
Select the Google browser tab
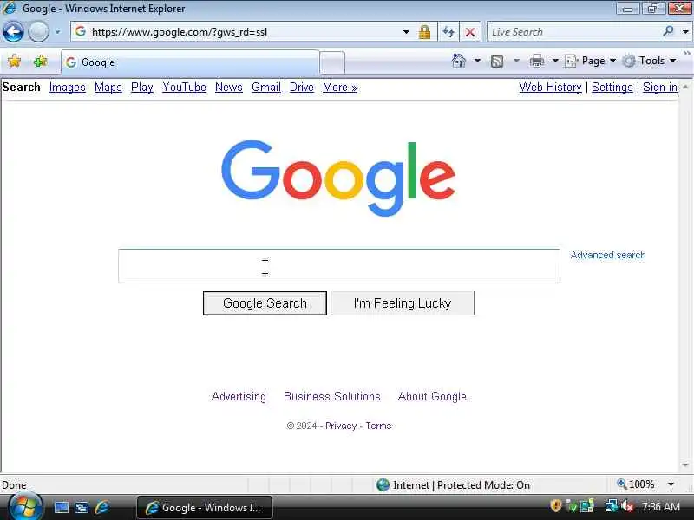pyautogui.click(x=190, y=62)
